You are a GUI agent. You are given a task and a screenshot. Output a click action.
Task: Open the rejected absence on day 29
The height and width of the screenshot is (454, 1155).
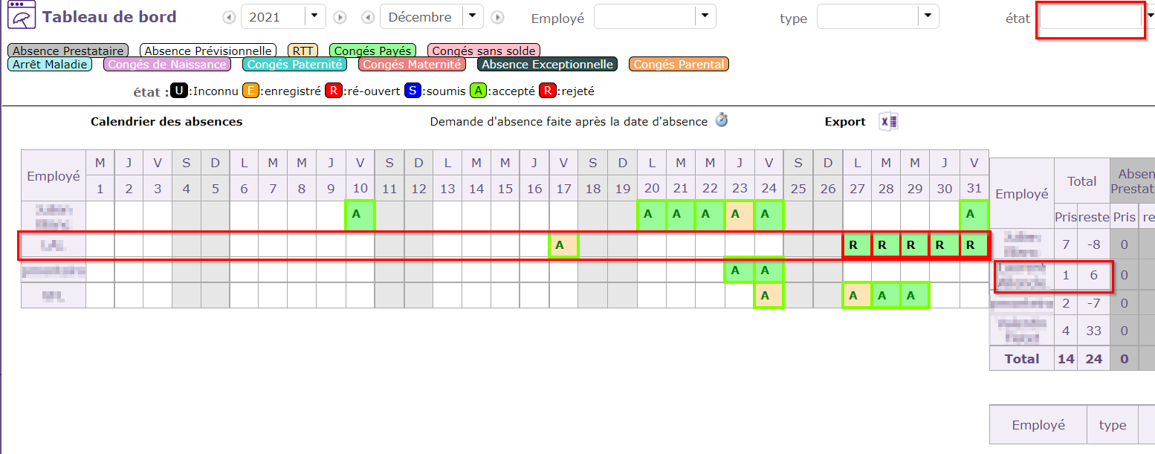click(x=915, y=244)
